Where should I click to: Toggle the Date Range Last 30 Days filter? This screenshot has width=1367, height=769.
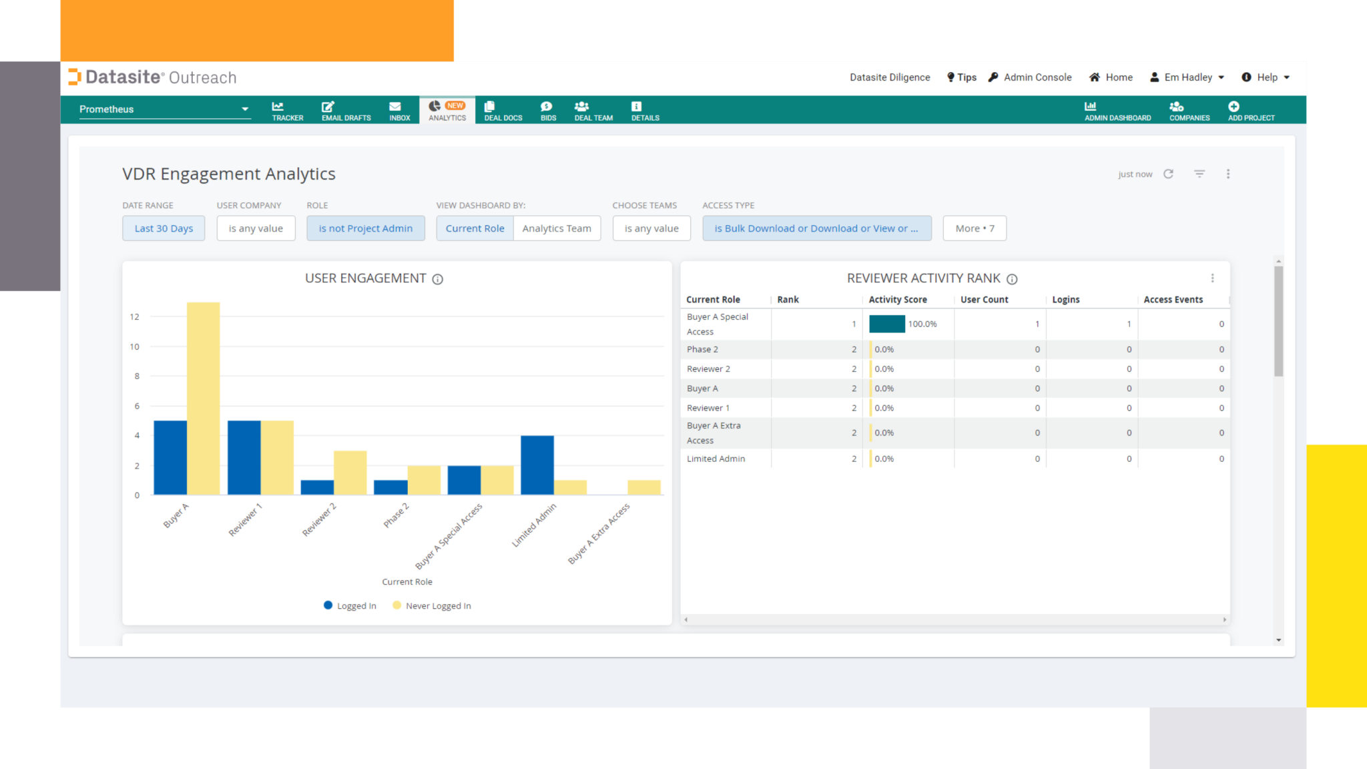point(164,228)
